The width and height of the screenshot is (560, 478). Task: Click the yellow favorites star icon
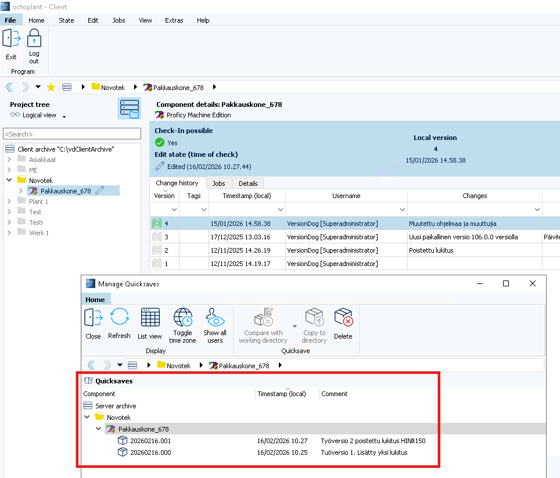(51, 87)
